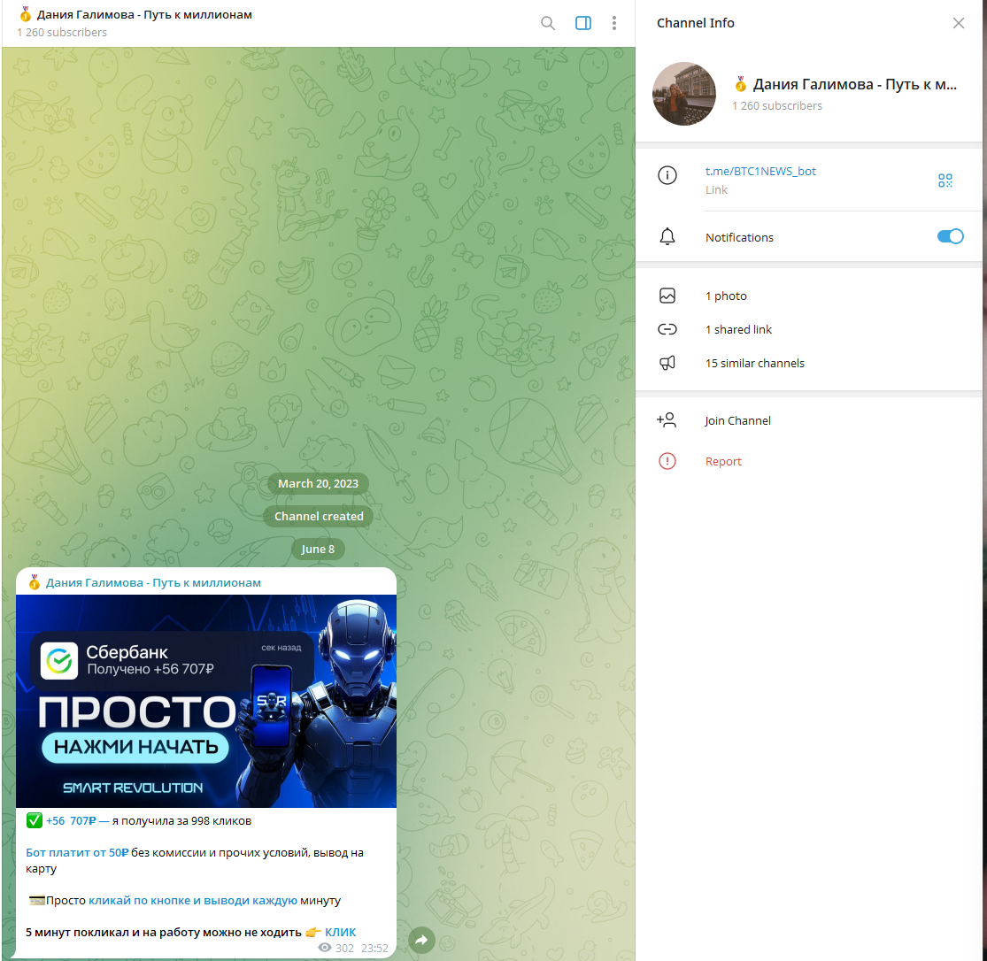Click the post author channel name

point(153,583)
